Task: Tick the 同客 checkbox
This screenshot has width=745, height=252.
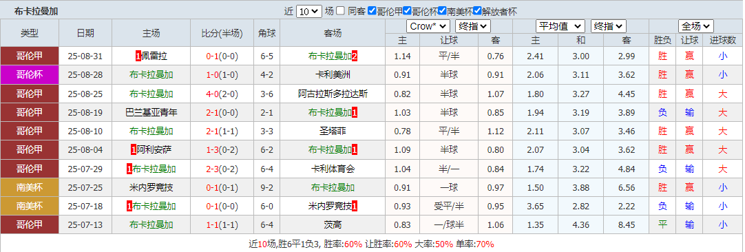Action: 340,11
